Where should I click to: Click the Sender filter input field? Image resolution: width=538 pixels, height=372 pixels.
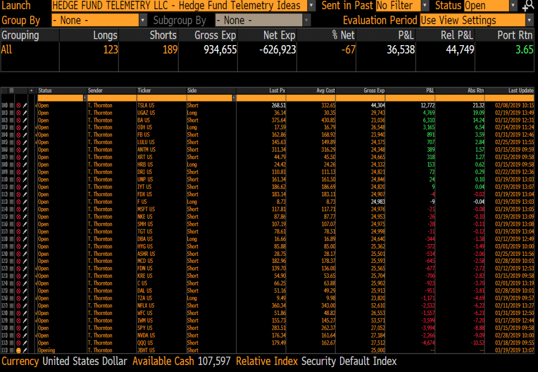[111, 98]
